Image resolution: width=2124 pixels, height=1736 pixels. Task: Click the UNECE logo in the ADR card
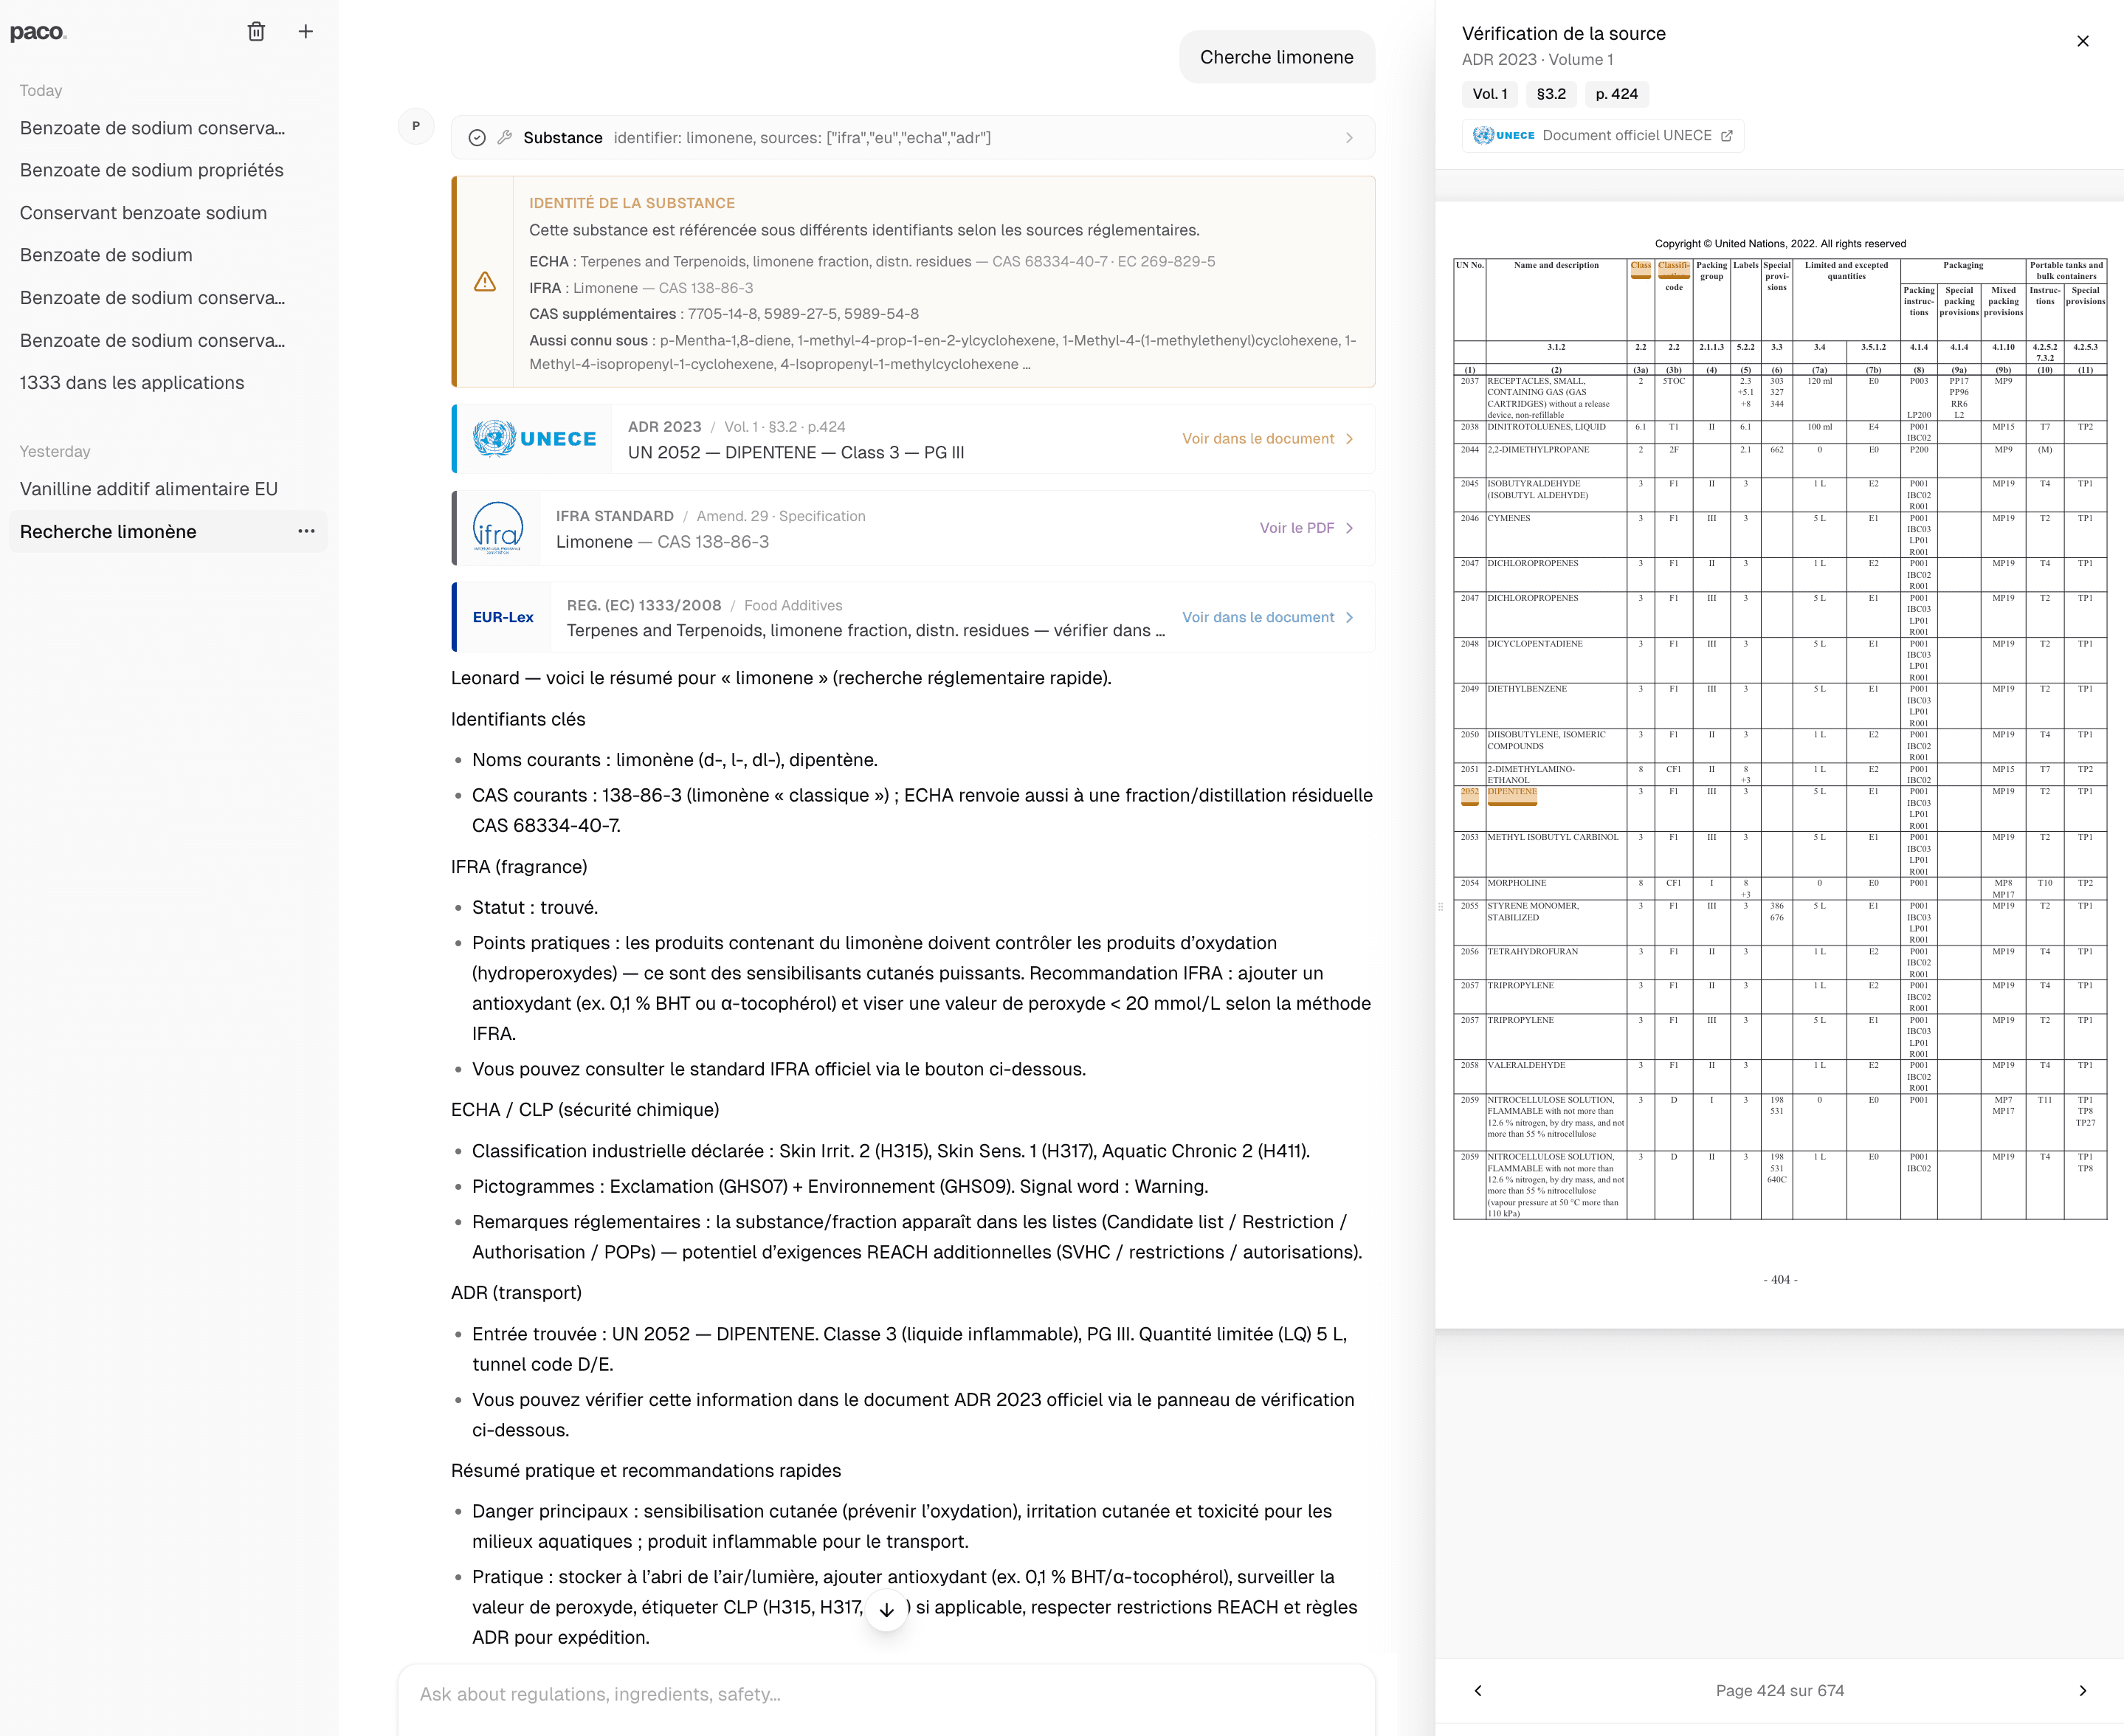533,438
